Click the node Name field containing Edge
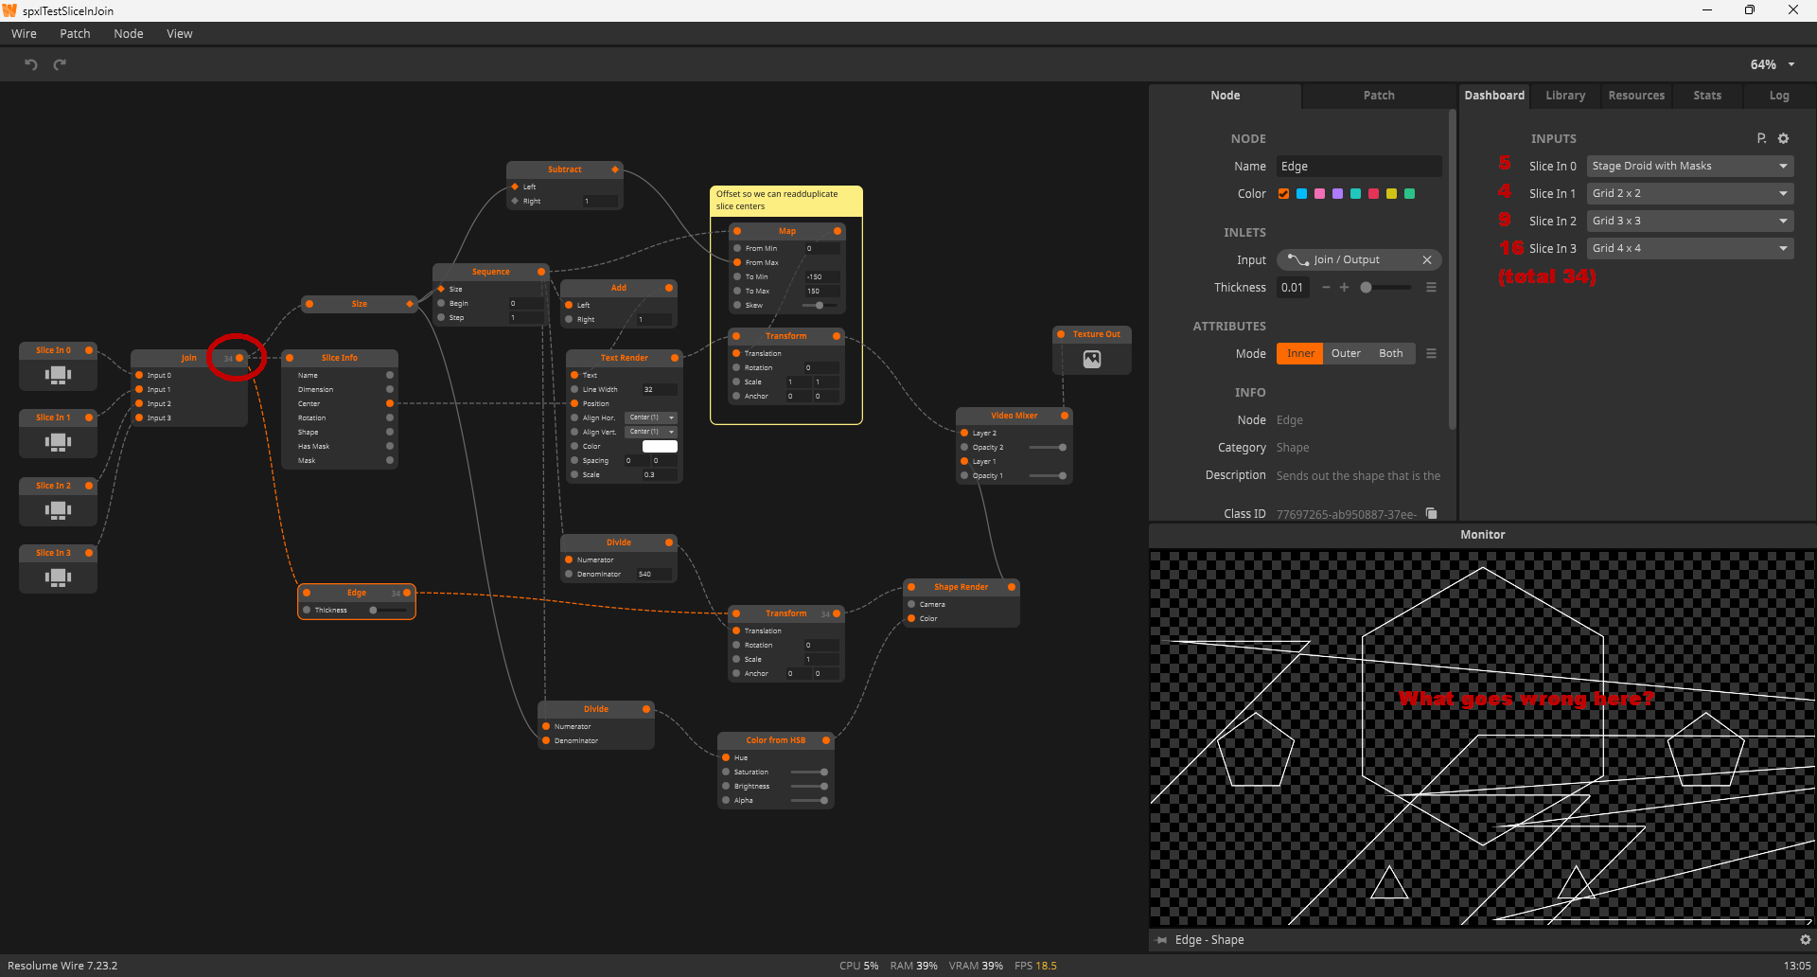Image resolution: width=1817 pixels, height=977 pixels. (1358, 167)
